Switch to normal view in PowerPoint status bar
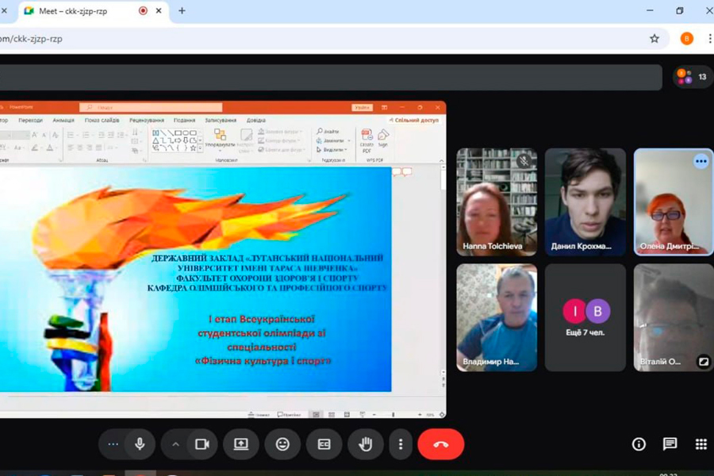 pyautogui.click(x=316, y=414)
